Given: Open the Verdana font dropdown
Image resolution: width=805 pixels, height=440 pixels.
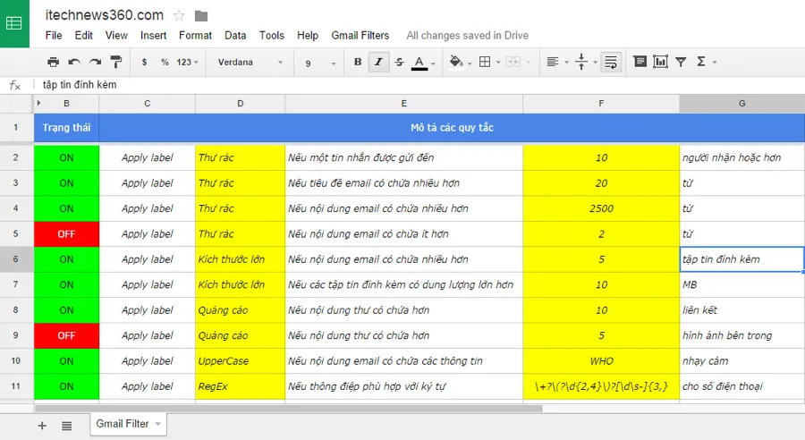Looking at the screenshot, I should click(250, 62).
